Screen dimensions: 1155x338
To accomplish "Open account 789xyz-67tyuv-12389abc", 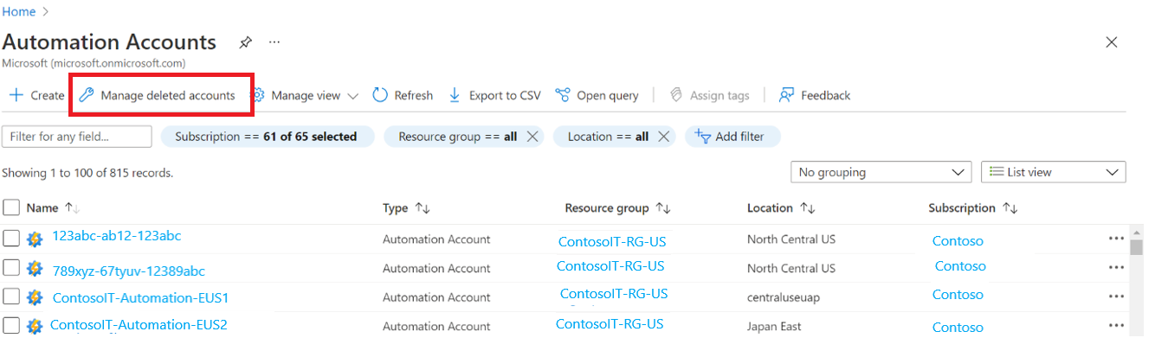I will [129, 271].
